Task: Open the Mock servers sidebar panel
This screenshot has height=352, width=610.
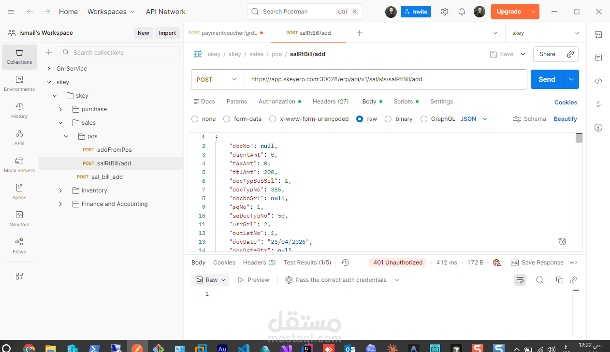Action: pyautogui.click(x=19, y=165)
